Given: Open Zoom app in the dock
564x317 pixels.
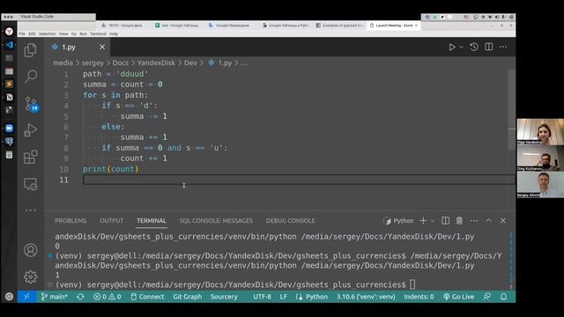Looking at the screenshot, I should pyautogui.click(x=10, y=129).
